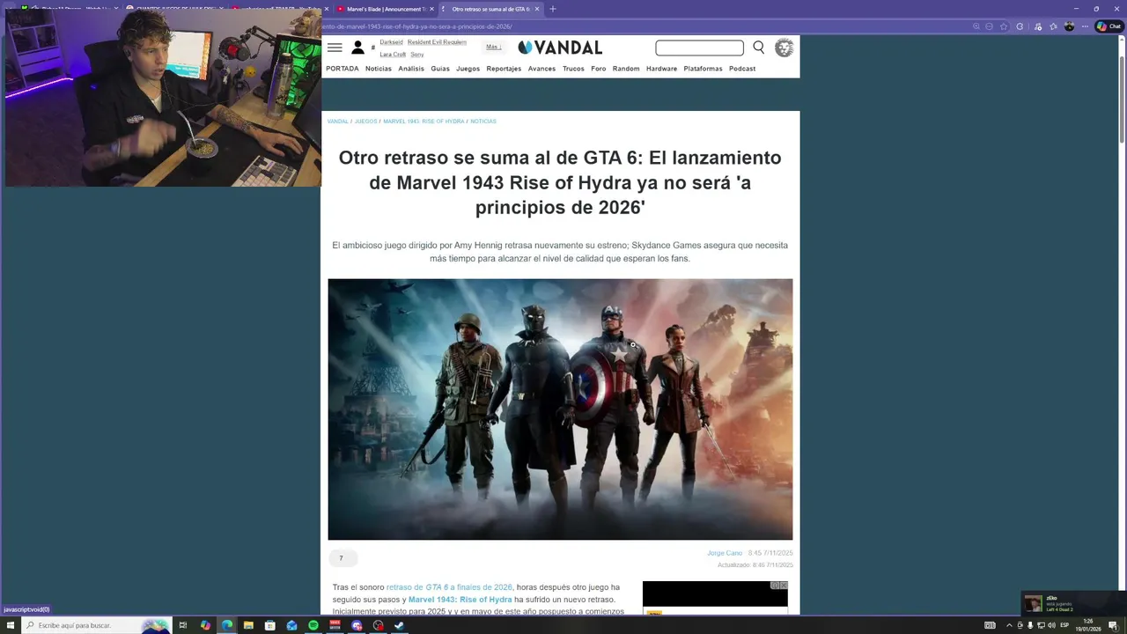Click the Sony trending link
Viewport: 1127px width, 634px height.
(417, 55)
